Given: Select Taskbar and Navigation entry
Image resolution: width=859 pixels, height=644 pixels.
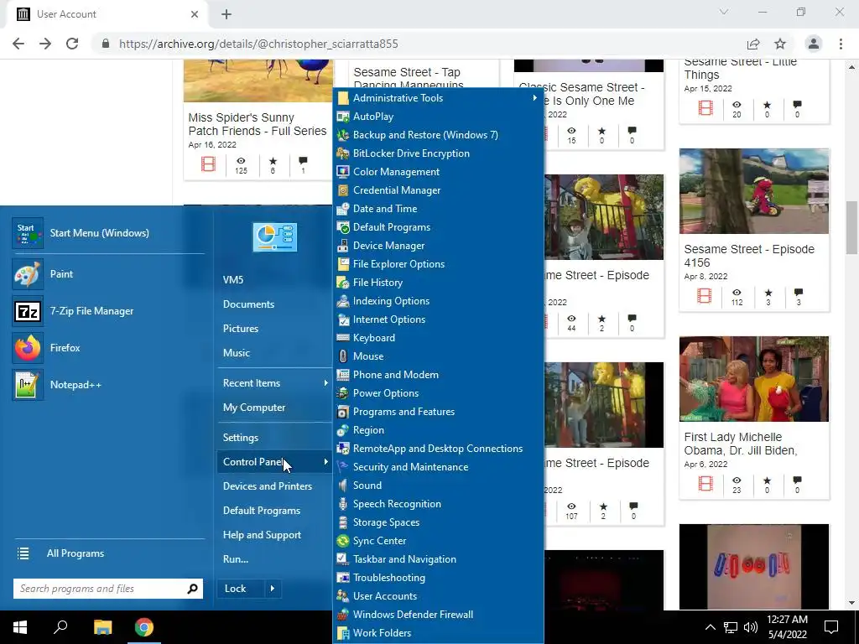Looking at the screenshot, I should [x=404, y=559].
